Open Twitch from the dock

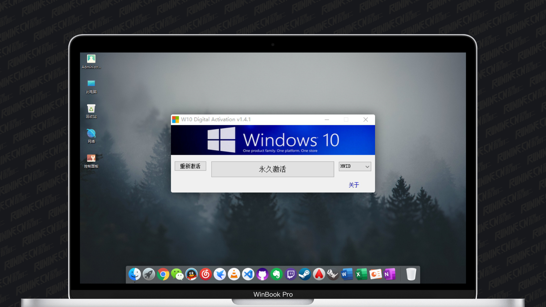291,274
